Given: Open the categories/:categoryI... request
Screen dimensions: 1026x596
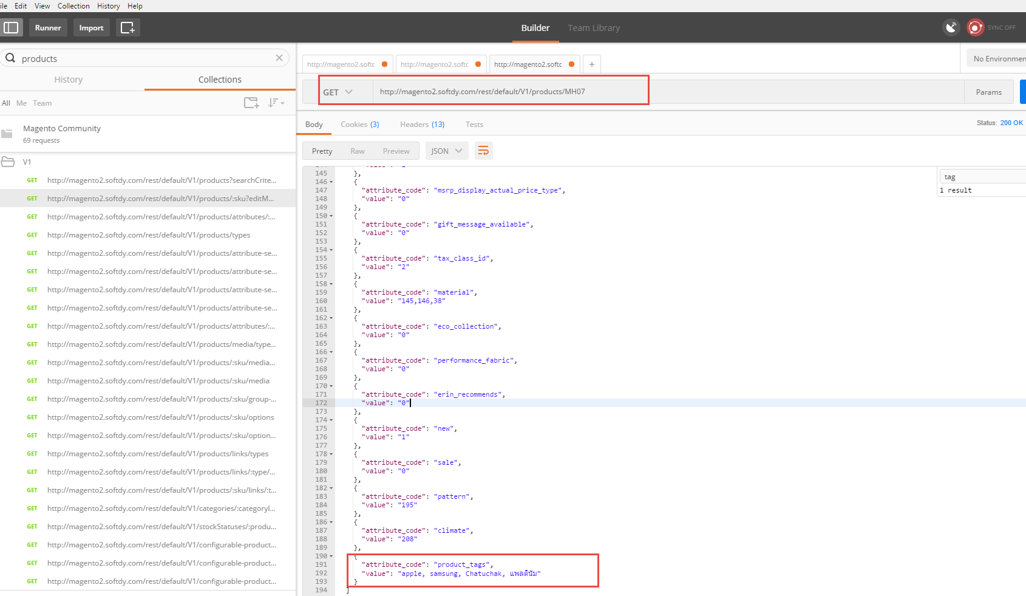Looking at the screenshot, I should 148,508.
